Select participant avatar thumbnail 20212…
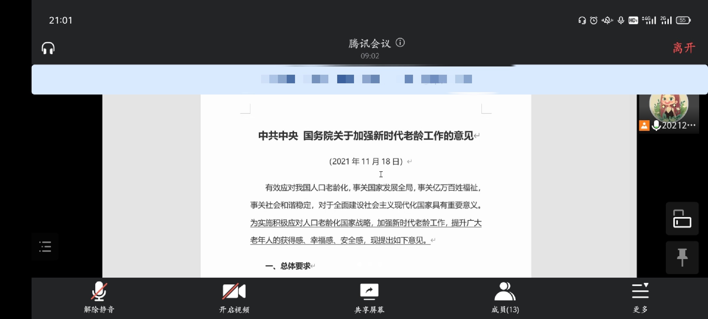Image resolution: width=708 pixels, height=319 pixels. point(668,108)
